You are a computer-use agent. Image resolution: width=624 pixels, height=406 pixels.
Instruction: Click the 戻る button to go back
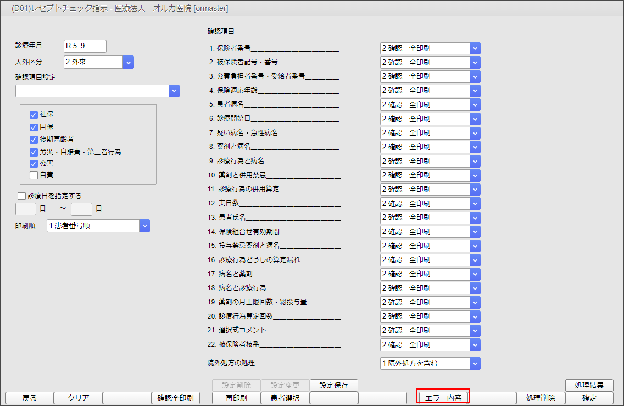pyautogui.click(x=29, y=398)
